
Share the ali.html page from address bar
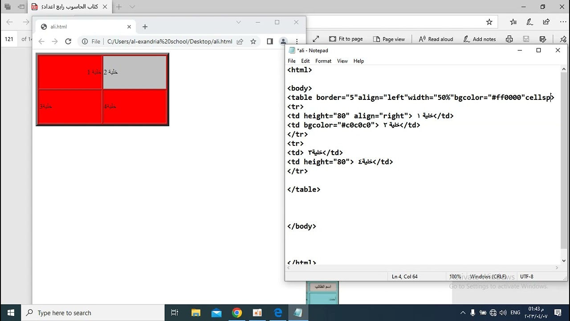click(x=240, y=41)
